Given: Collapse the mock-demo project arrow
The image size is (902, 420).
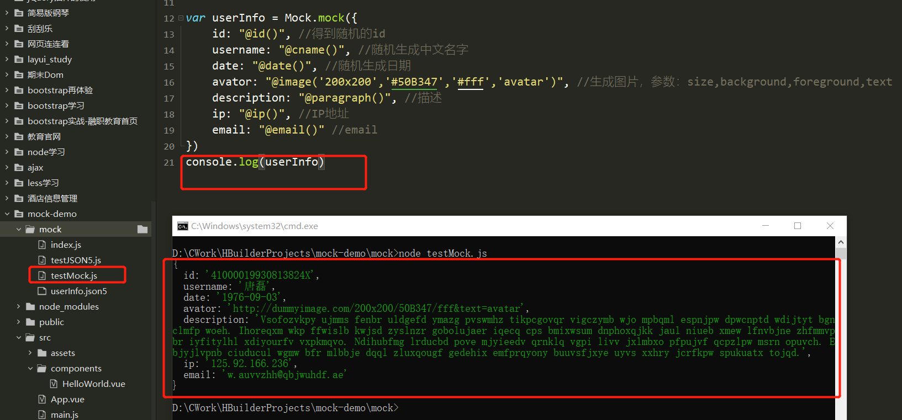Looking at the screenshot, I should click(x=7, y=214).
